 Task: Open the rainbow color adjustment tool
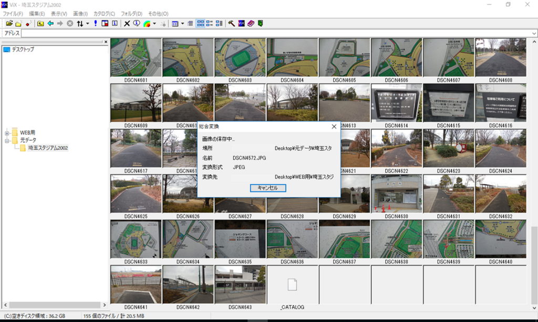pos(147,23)
